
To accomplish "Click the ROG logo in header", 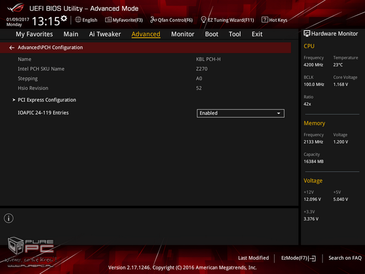I will 16,8.
